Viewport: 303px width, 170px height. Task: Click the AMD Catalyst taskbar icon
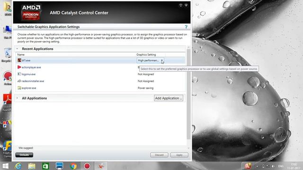101,166
